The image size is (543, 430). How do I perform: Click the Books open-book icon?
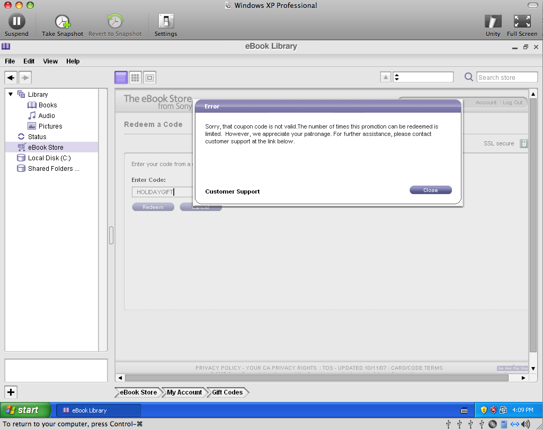(32, 105)
